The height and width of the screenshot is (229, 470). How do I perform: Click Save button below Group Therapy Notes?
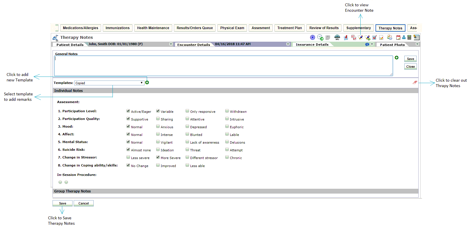tap(63, 203)
